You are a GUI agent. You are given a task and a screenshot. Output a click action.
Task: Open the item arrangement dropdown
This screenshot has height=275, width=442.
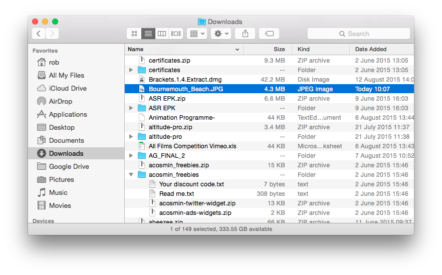[x=197, y=34]
